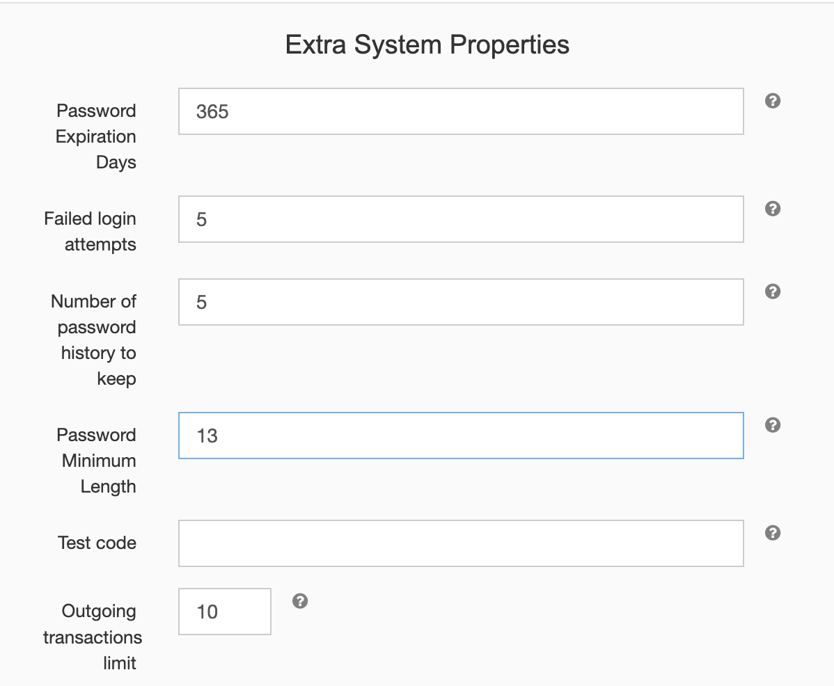834x686 pixels.
Task: Click the Extra System Properties heading
Action: [x=427, y=44]
